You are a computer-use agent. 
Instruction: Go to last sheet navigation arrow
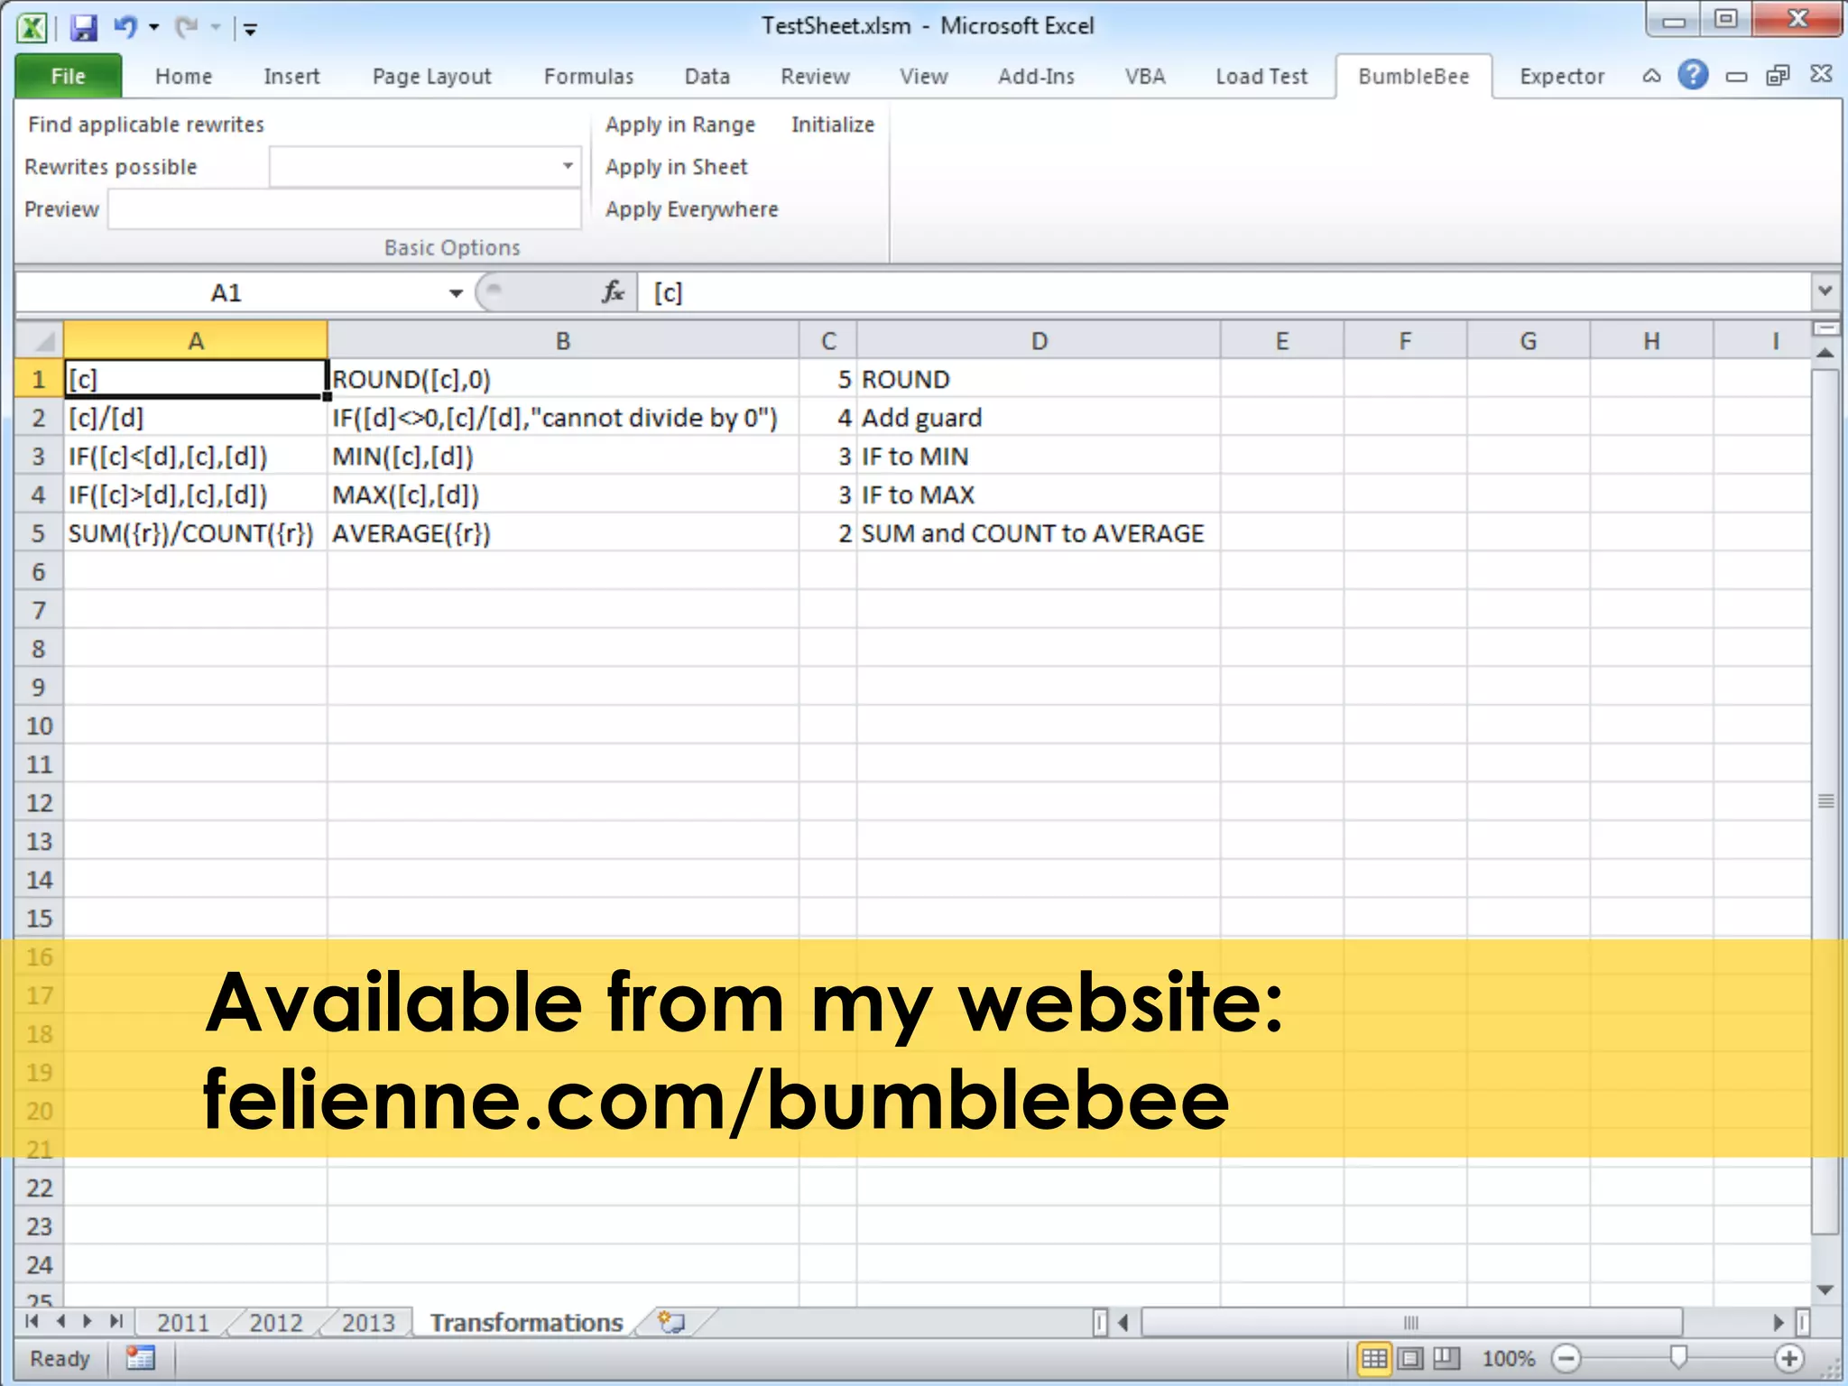(115, 1322)
